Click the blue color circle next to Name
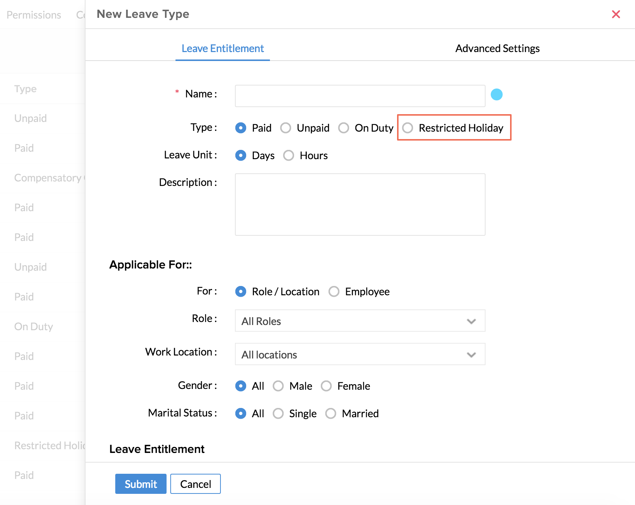This screenshot has width=635, height=505. coord(496,94)
